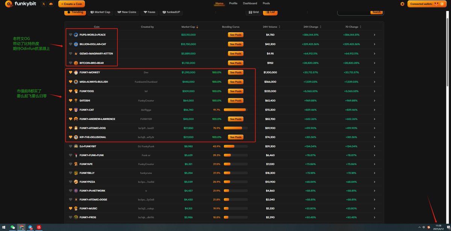
Task: Sort by the 24H Volume column
Action: click(271, 27)
